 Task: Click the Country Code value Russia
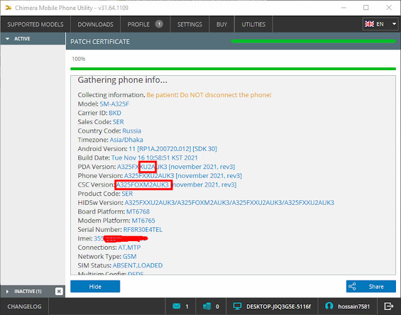132,131
